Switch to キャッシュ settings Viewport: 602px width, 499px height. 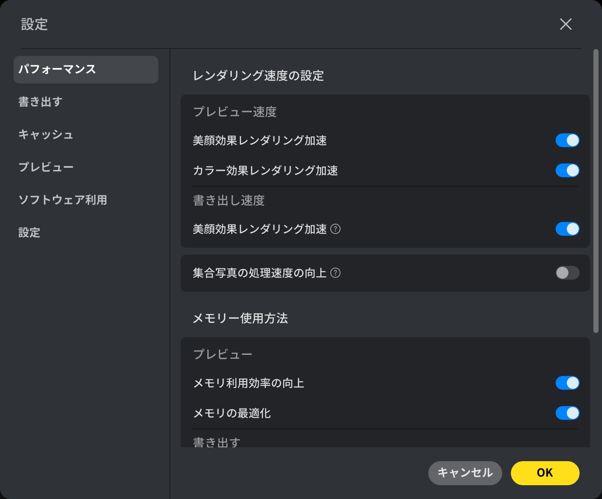pyautogui.click(x=46, y=135)
